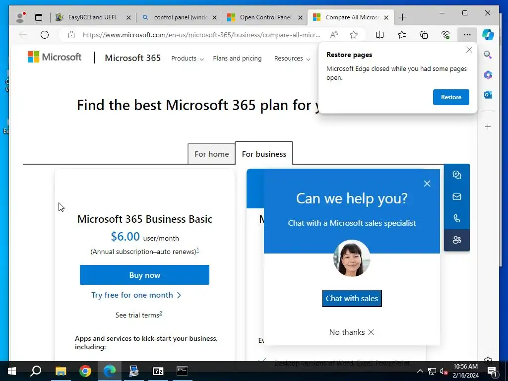
Task: Close the Restore pages popup
Action: pos(469,50)
